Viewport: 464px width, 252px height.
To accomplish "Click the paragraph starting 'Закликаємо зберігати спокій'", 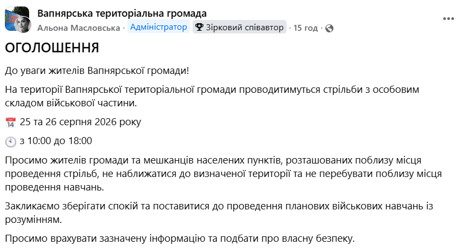I will (x=219, y=213).
